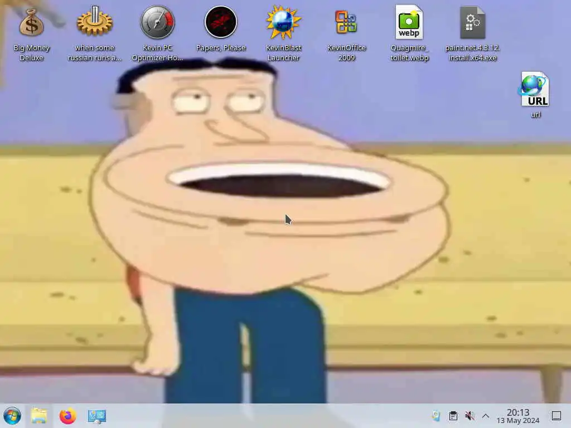571x428 pixels.
Task: Launch Firefox from the taskbar
Action: tap(67, 416)
